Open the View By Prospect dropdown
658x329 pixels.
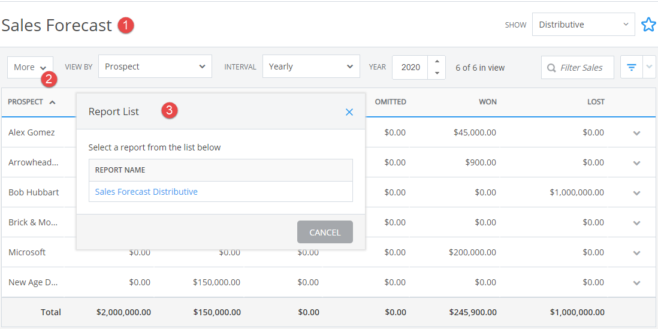click(155, 67)
